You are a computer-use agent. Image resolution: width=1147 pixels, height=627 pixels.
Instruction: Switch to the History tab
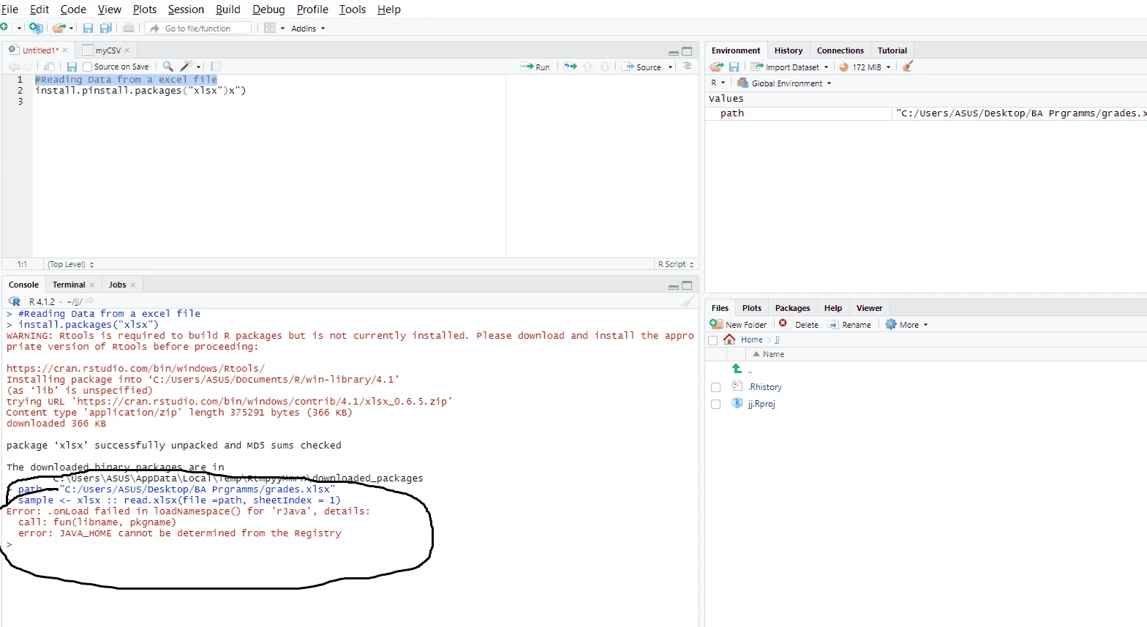click(x=789, y=50)
